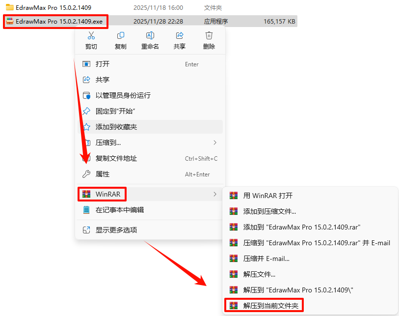Choose 打开 from the context menu
Screen dimensions: 399x316
pyautogui.click(x=150, y=64)
